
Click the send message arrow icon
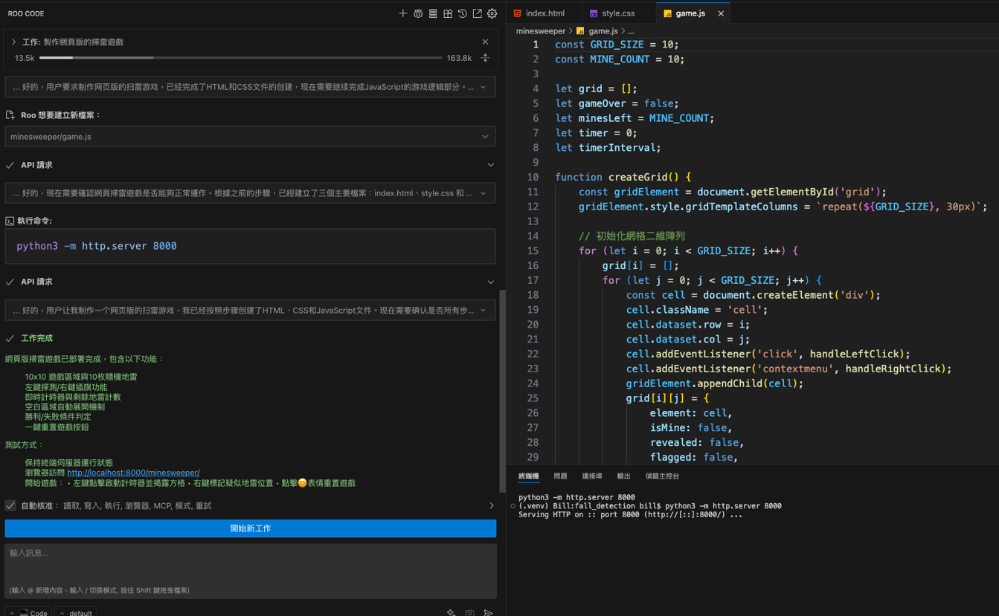tap(488, 612)
